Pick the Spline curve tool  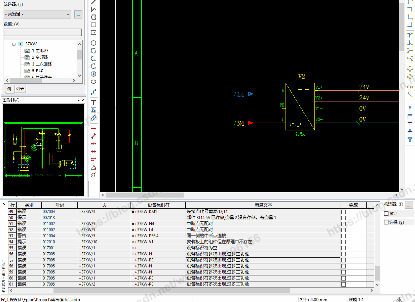pyautogui.click(x=93, y=92)
